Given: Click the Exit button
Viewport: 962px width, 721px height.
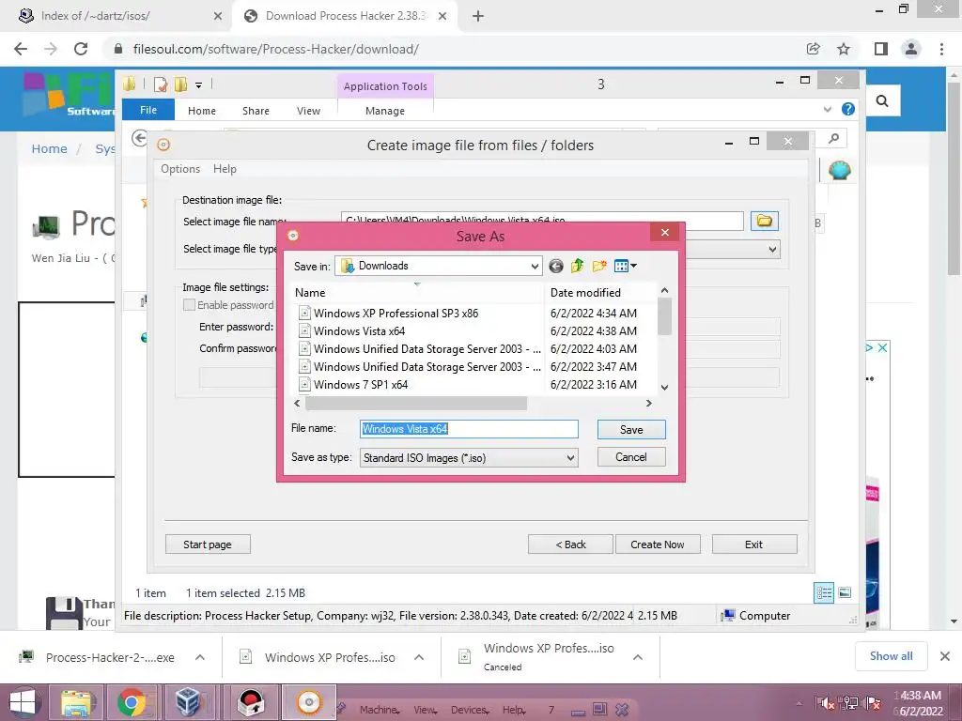Looking at the screenshot, I should 754,545.
